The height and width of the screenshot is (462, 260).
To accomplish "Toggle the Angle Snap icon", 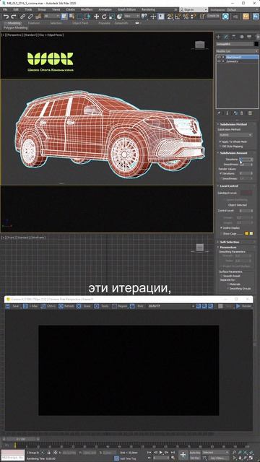I will point(178,17).
